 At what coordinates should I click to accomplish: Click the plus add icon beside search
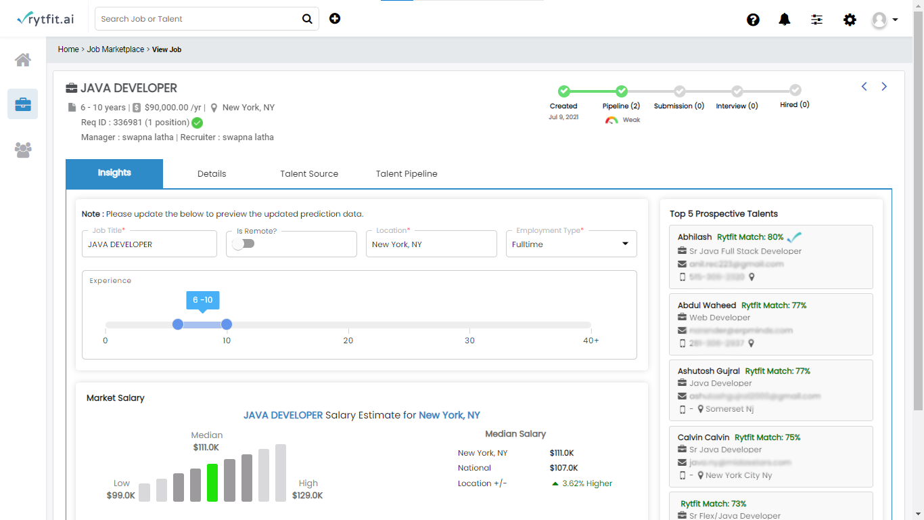335,18
